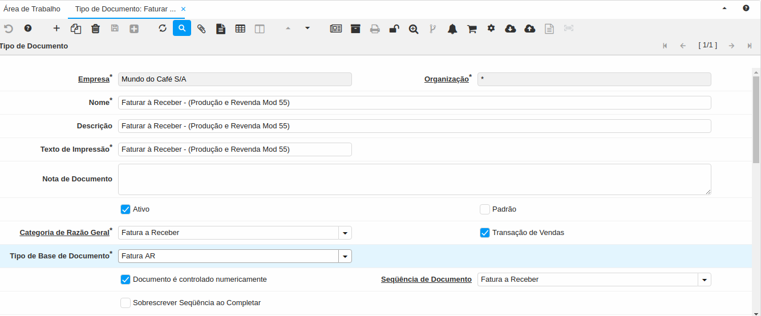
Task: Click the Parent record up-arrow icon
Action: [288, 28]
